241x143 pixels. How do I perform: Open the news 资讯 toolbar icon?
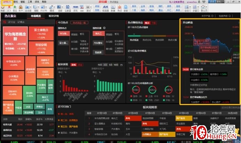pyautogui.click(x=75, y=7)
